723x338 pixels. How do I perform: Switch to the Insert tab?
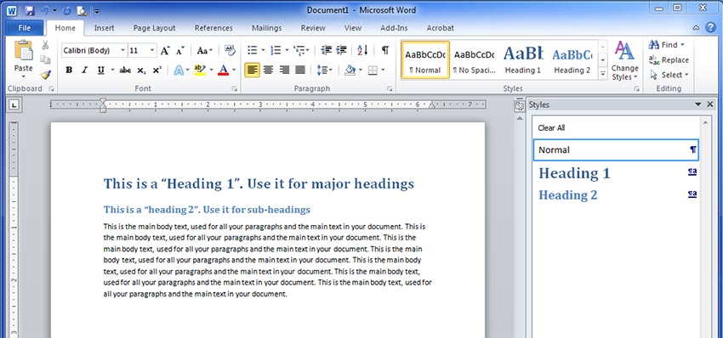click(x=105, y=28)
